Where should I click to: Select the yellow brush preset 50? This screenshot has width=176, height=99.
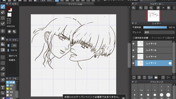click(x=10, y=89)
